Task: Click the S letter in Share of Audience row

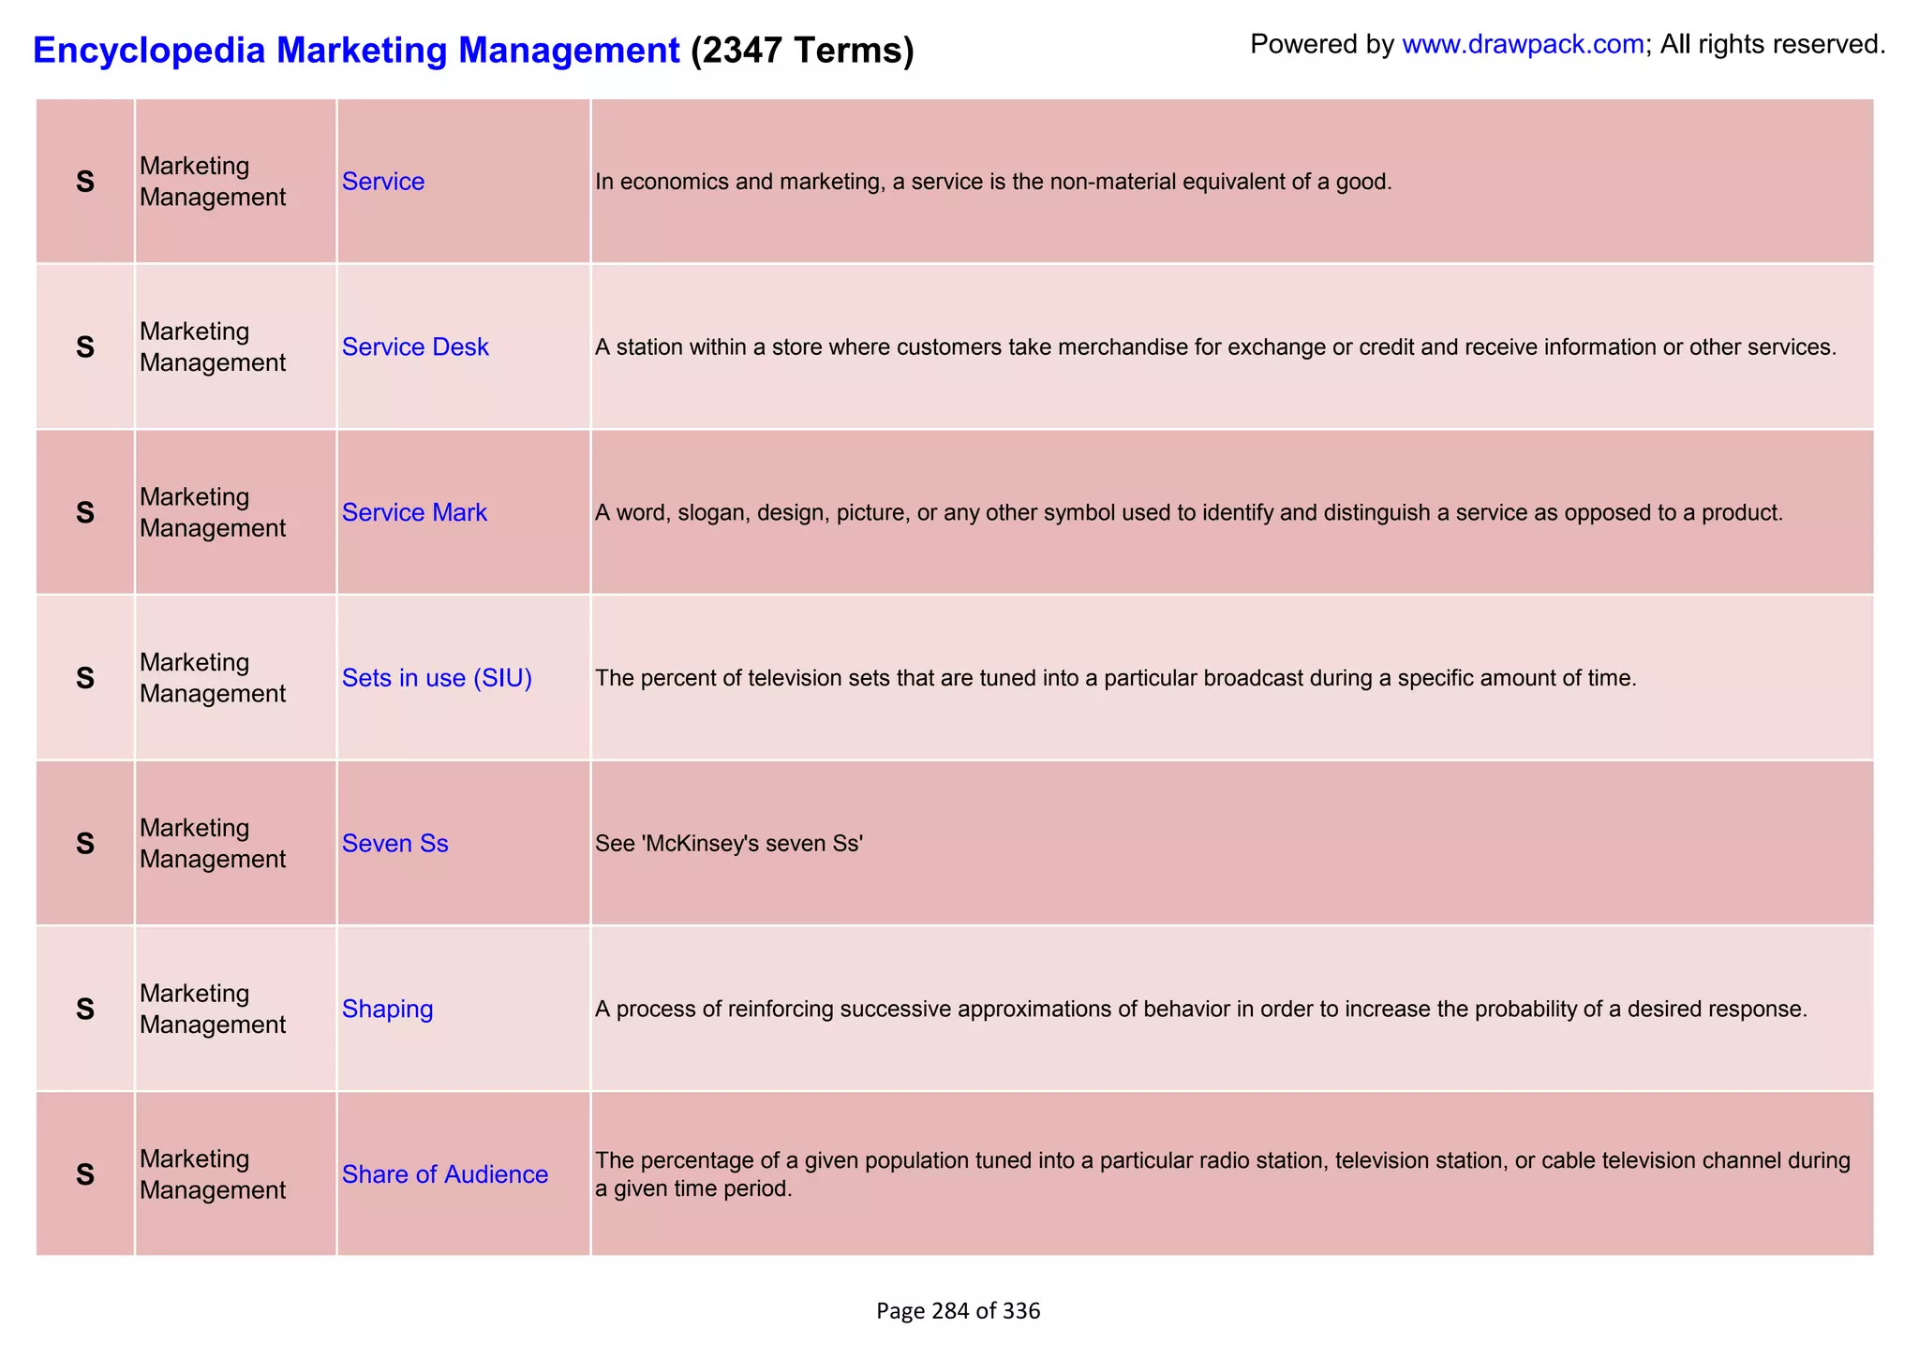Action: 85,1174
